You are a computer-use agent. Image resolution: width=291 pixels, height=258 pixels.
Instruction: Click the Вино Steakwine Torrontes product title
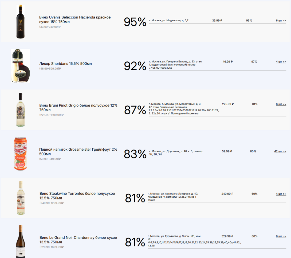click(77, 196)
